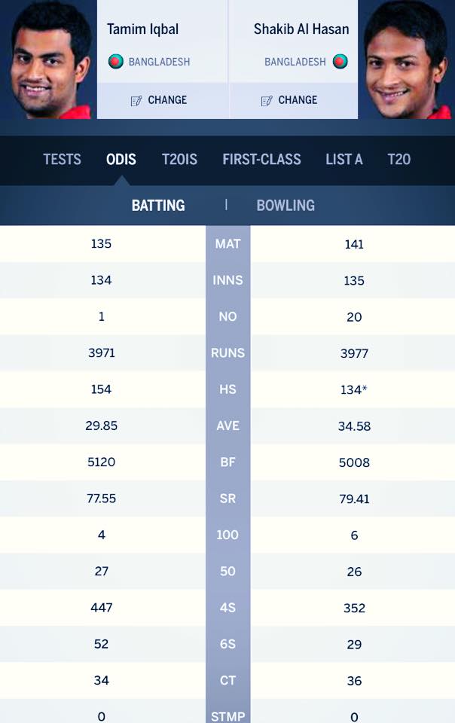This screenshot has height=723, width=455.
Task: Switch to Bowling statistics
Action: [286, 205]
